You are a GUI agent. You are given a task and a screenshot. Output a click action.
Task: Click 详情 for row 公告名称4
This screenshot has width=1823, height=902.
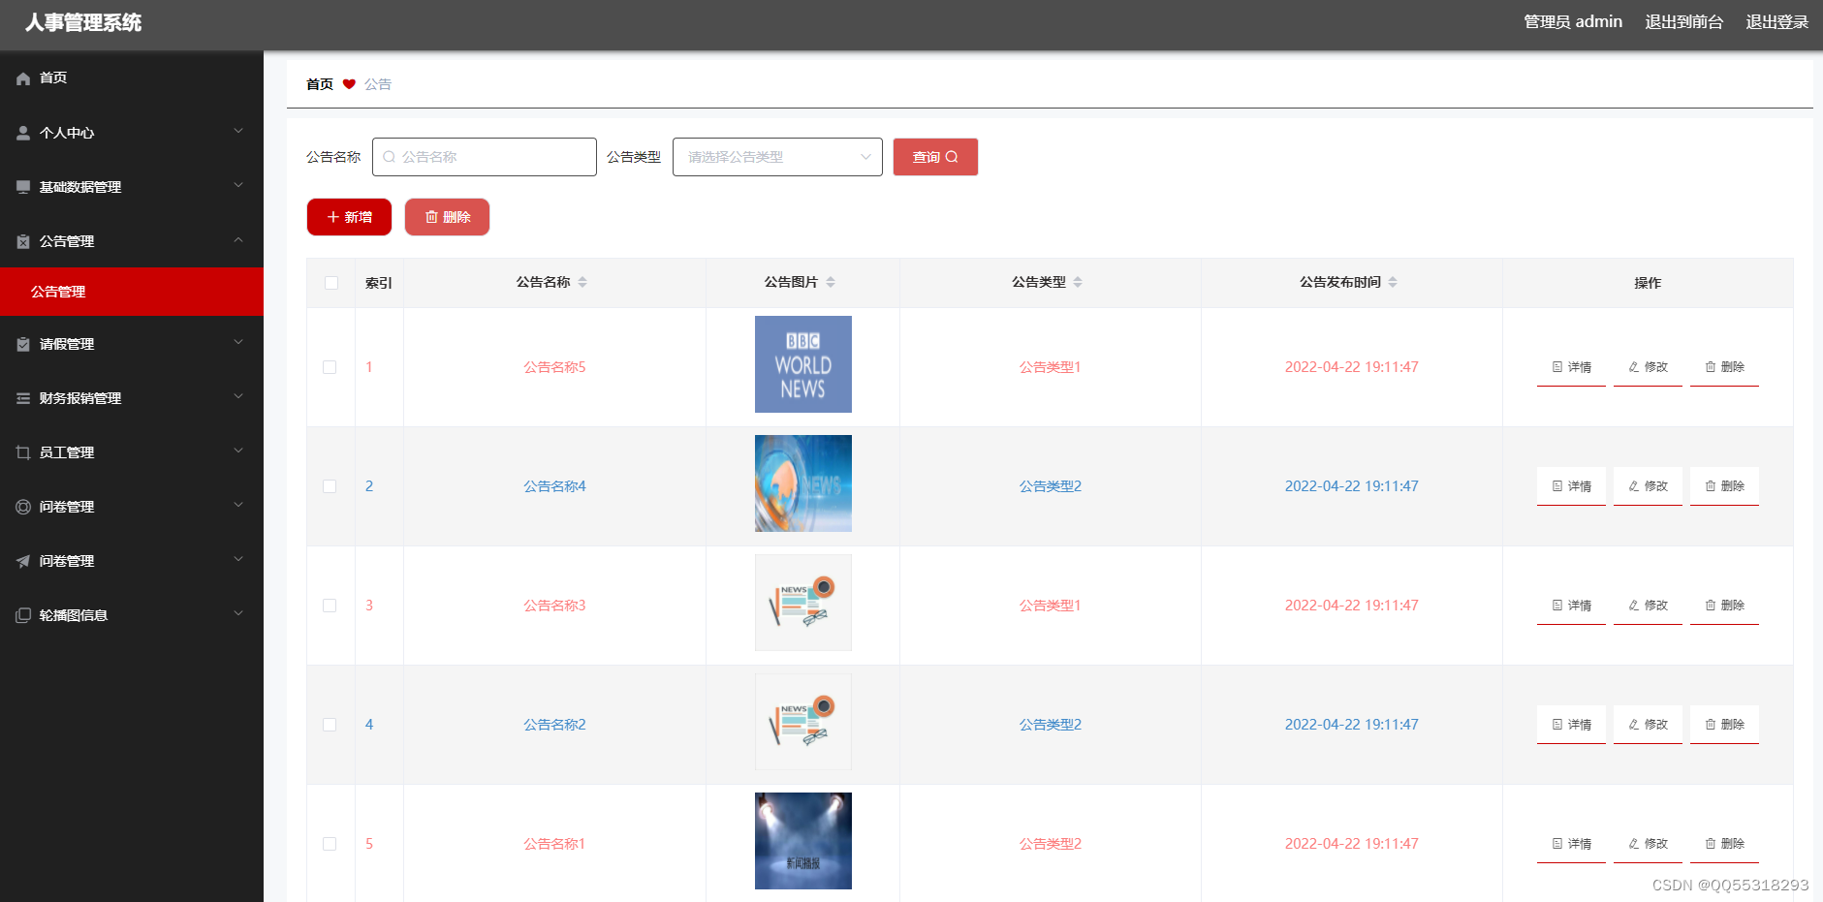[x=1571, y=486]
